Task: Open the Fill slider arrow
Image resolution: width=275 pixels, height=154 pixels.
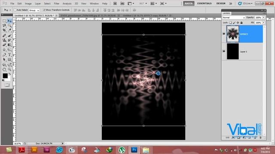Action: 263,23
